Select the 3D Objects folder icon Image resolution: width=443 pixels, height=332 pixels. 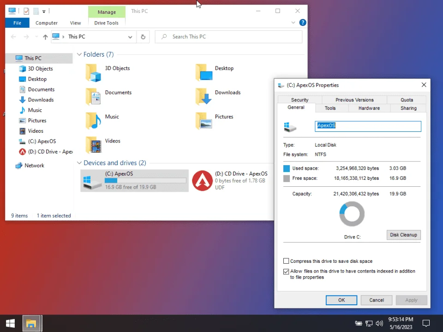(94, 73)
